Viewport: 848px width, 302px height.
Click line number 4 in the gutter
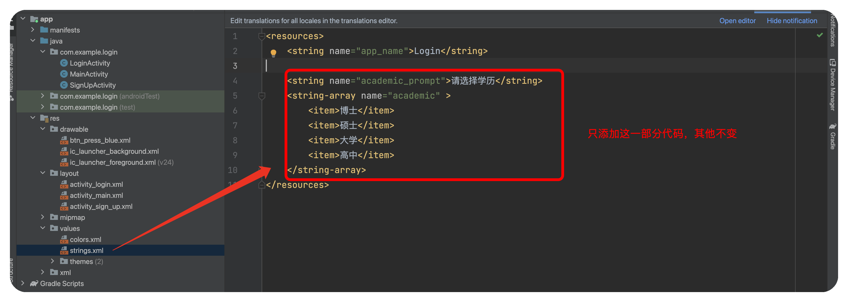tap(235, 81)
